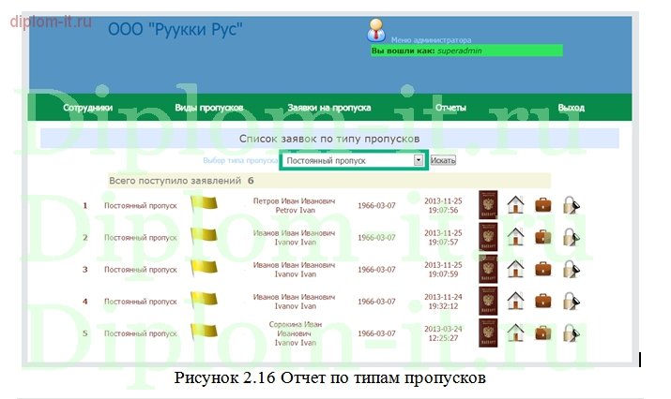The width and height of the screenshot is (671, 399).
Task: Open passport icon in row 4
Action: point(488,301)
